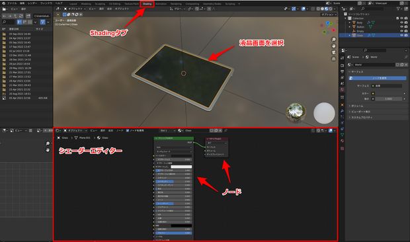Click the zoom icon in the image editor
410x242 pixels.
(48, 143)
